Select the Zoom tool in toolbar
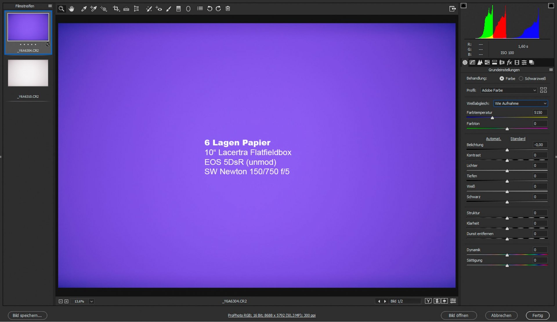 coord(61,9)
